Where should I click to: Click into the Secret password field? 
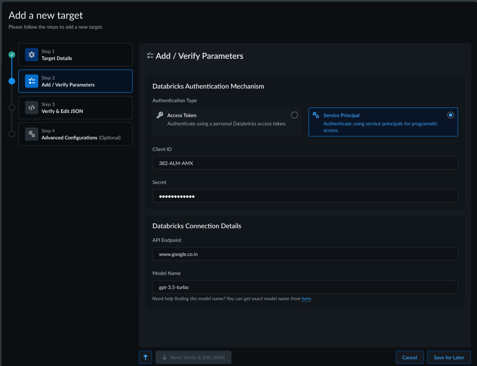305,196
